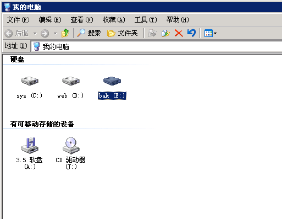
Task: Click the 硬盘 group header
Action: pos(17,60)
